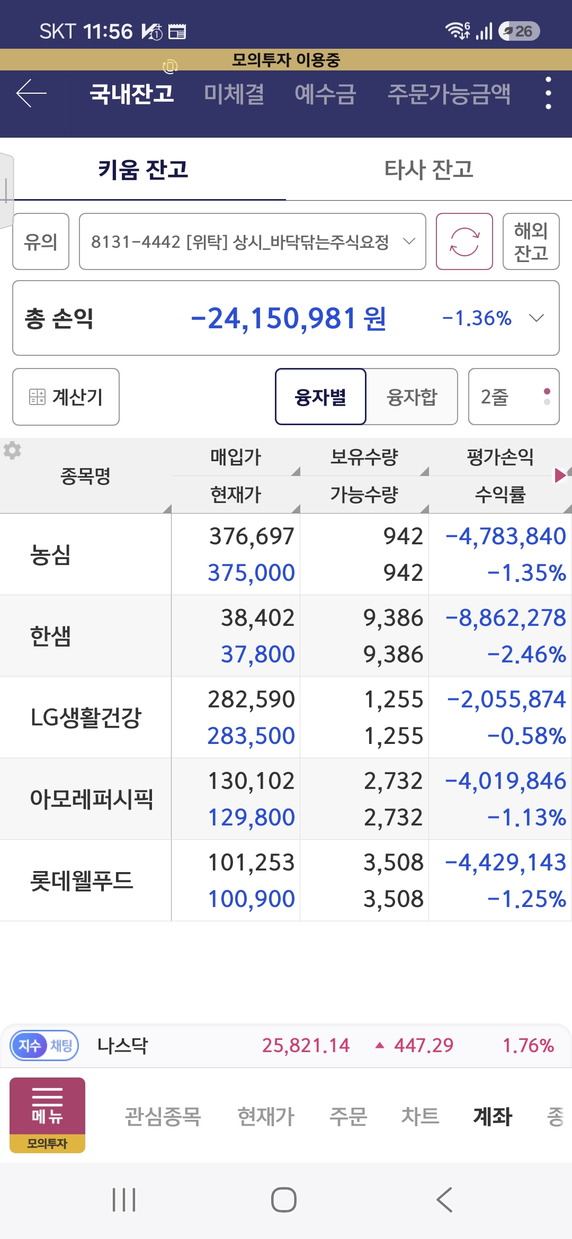Tap the 지수 채팅 toggle icon

tap(44, 1045)
